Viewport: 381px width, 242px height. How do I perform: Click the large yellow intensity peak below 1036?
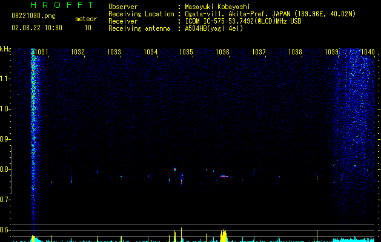224,236
